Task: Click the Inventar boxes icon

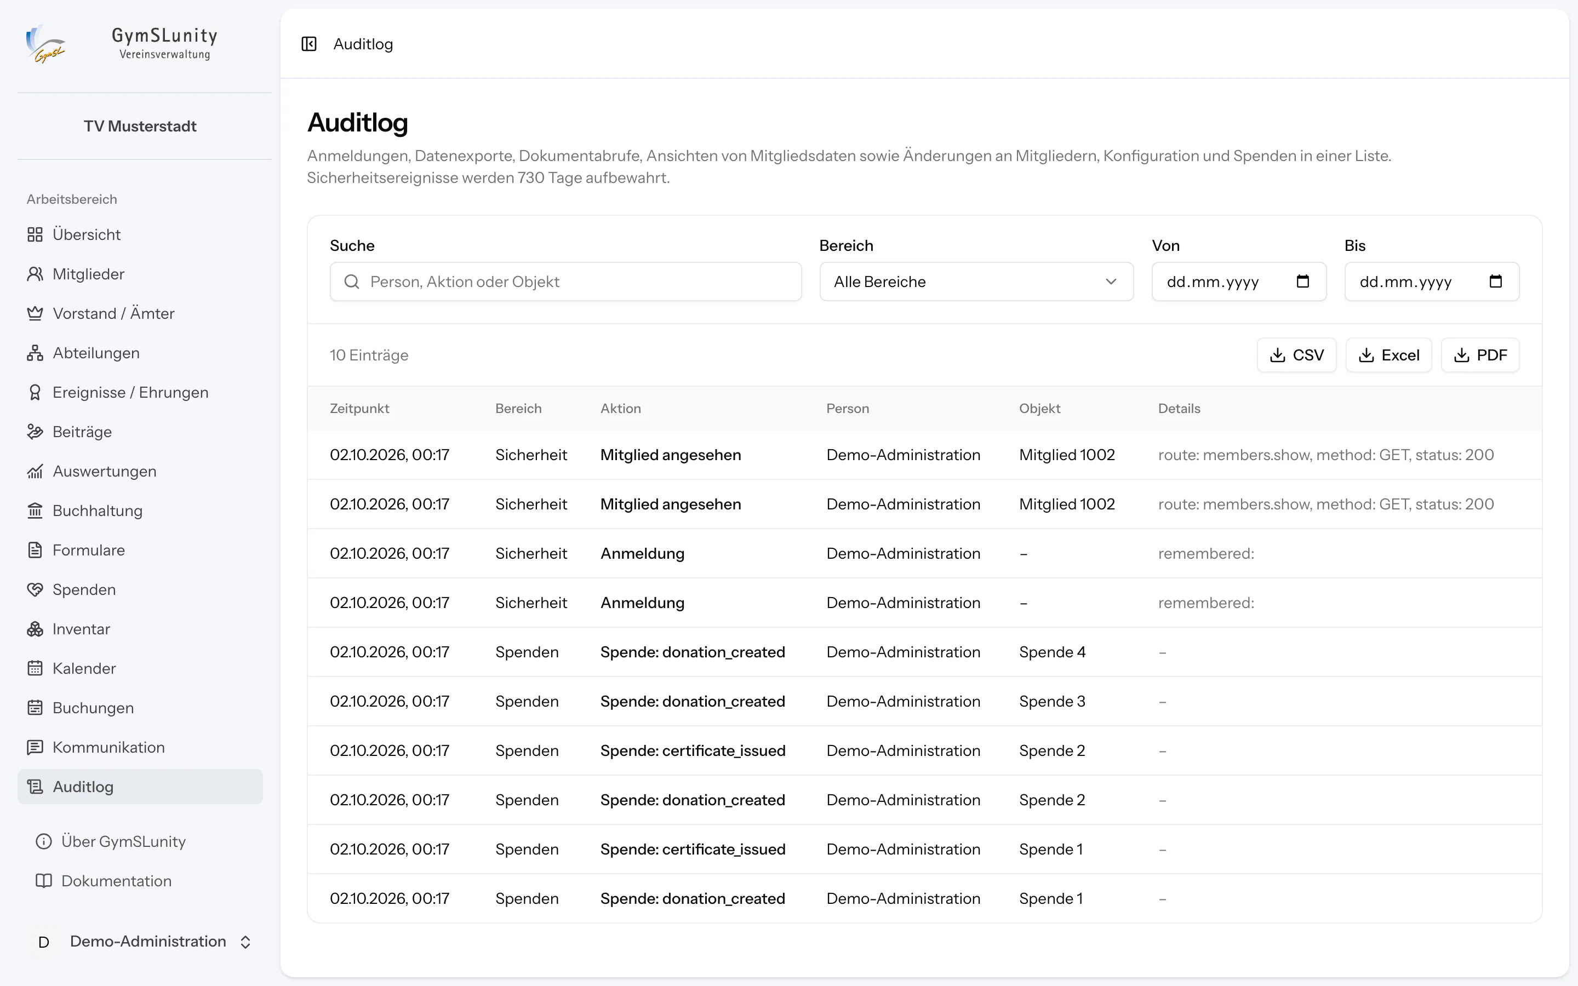Action: point(35,629)
